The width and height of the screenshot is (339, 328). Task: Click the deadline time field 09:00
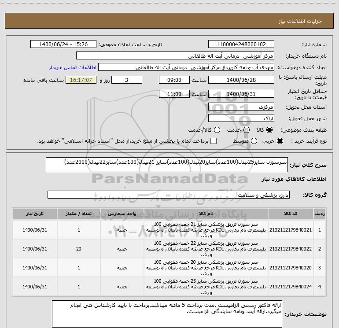click(174, 80)
